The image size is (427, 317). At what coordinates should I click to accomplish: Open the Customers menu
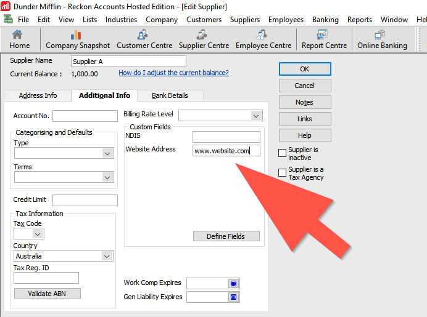coord(204,20)
